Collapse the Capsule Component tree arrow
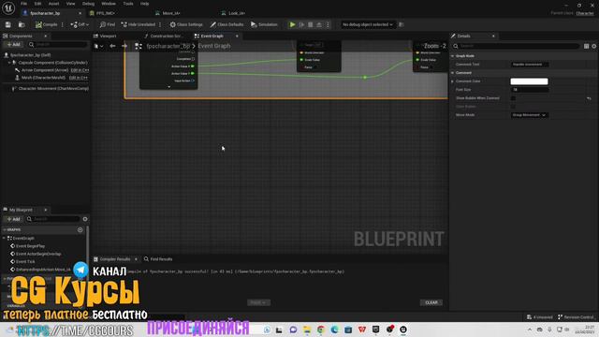The height and width of the screenshot is (337, 599). click(x=9, y=63)
